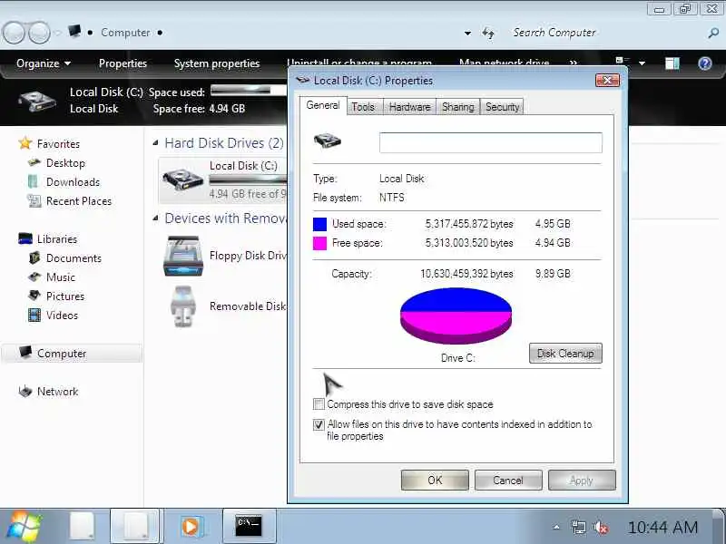Toggle the preview pane icon

(672, 63)
